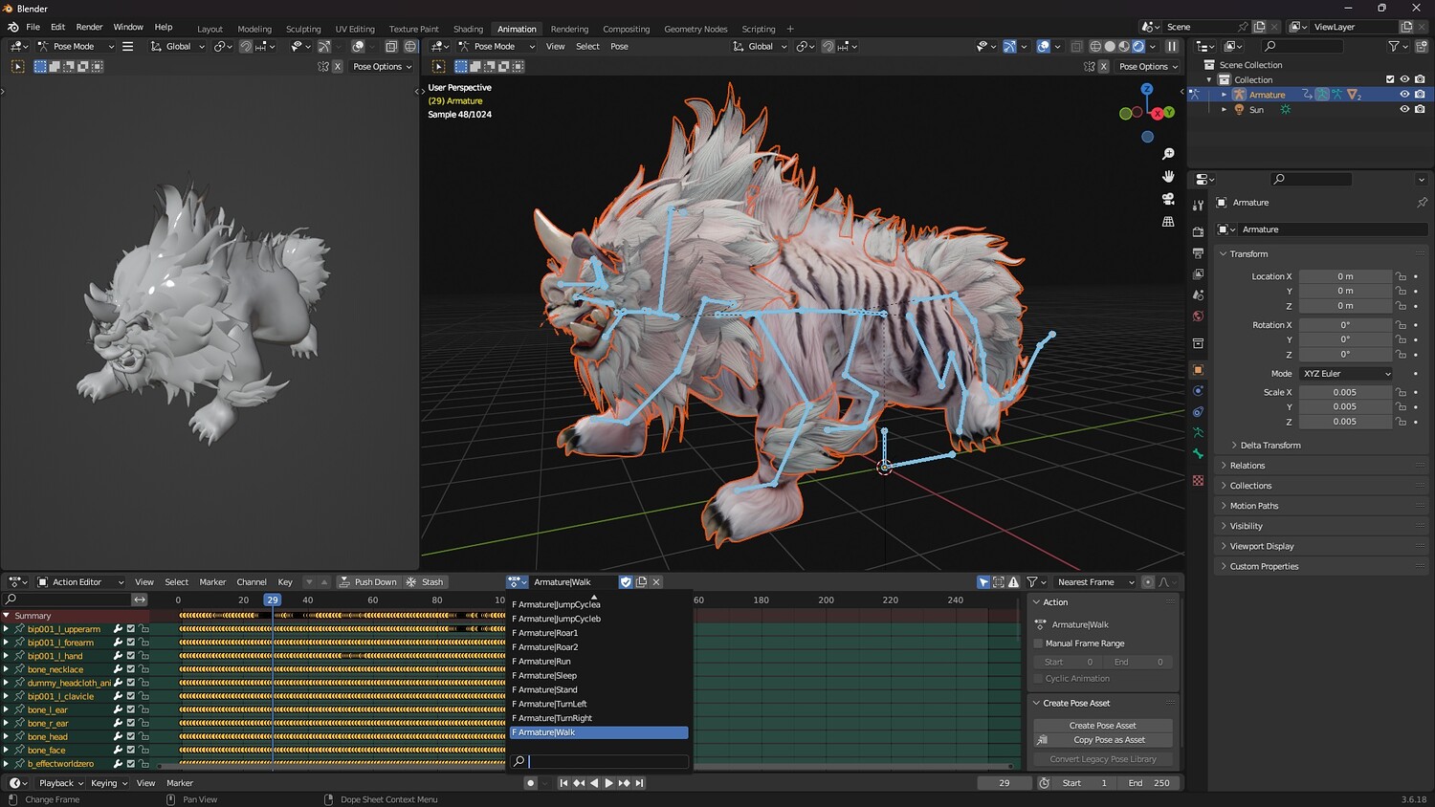Click the current frame field showing 29
The image size is (1435, 807).
pyautogui.click(x=1004, y=783)
